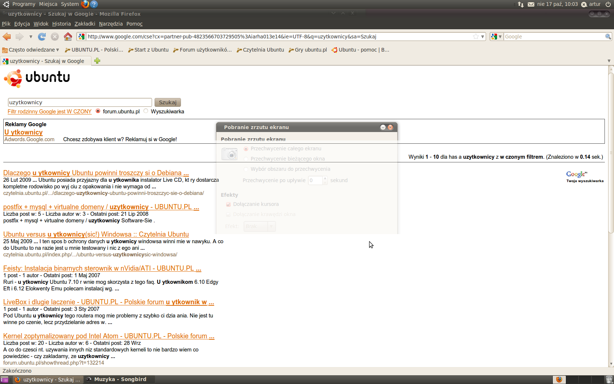614x384 pixels.
Task: Open the search engine selector dropdown
Action: tap(496, 37)
